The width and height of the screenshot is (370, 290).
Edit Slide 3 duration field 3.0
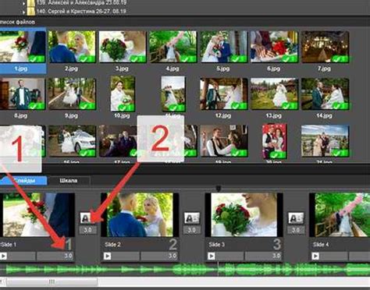pos(263,256)
